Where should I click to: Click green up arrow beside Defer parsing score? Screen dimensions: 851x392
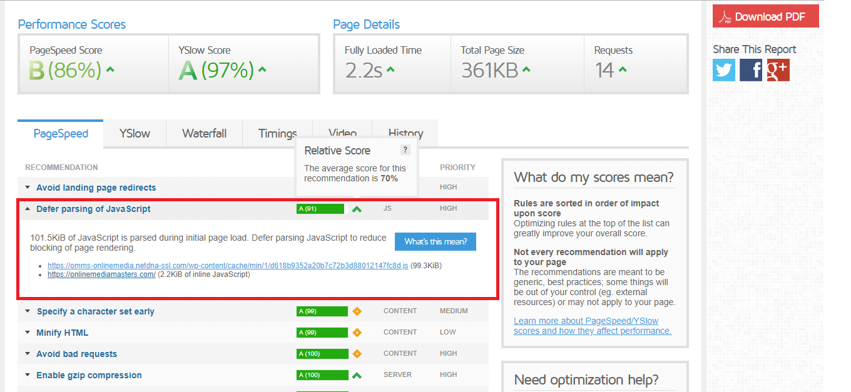(357, 209)
